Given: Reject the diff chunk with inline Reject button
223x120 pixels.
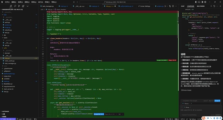Looking at the screenshot, I should click(172, 60).
